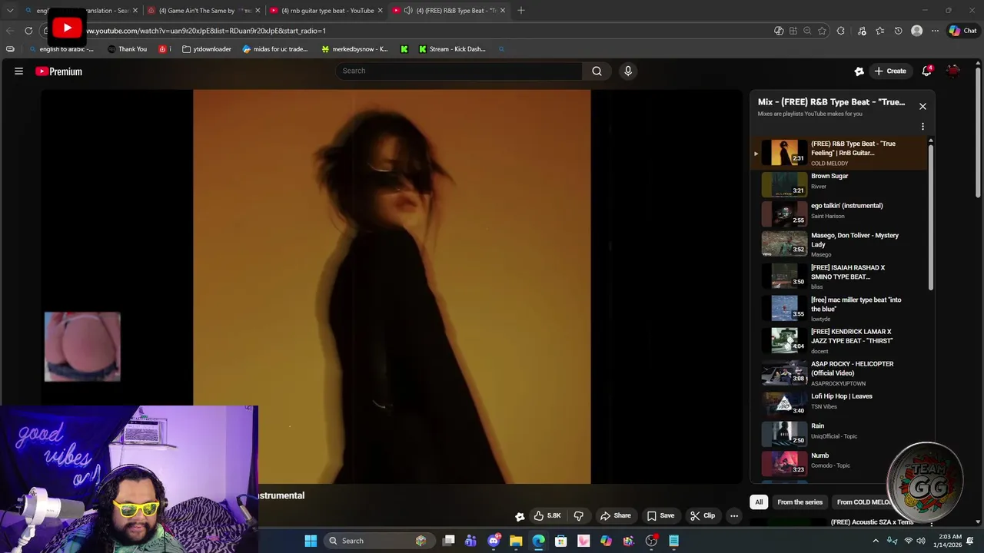Open the YouTube guide hamburger menu
This screenshot has height=553, width=984.
pyautogui.click(x=18, y=71)
